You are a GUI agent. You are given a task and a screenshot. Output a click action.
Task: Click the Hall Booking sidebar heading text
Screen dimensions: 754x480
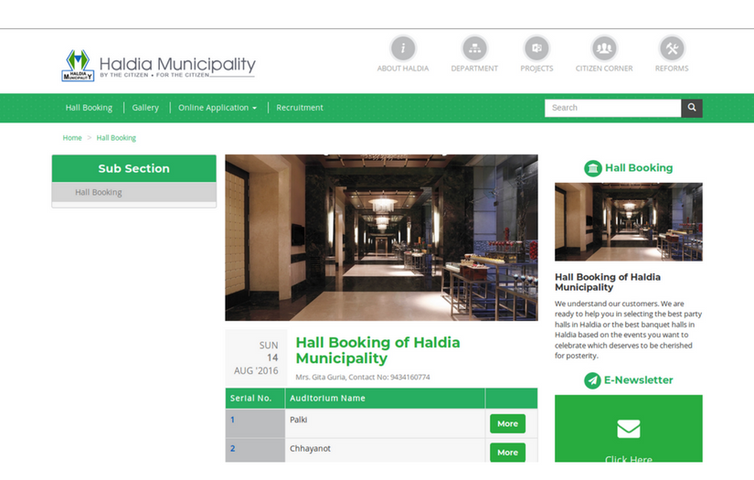coord(639,168)
